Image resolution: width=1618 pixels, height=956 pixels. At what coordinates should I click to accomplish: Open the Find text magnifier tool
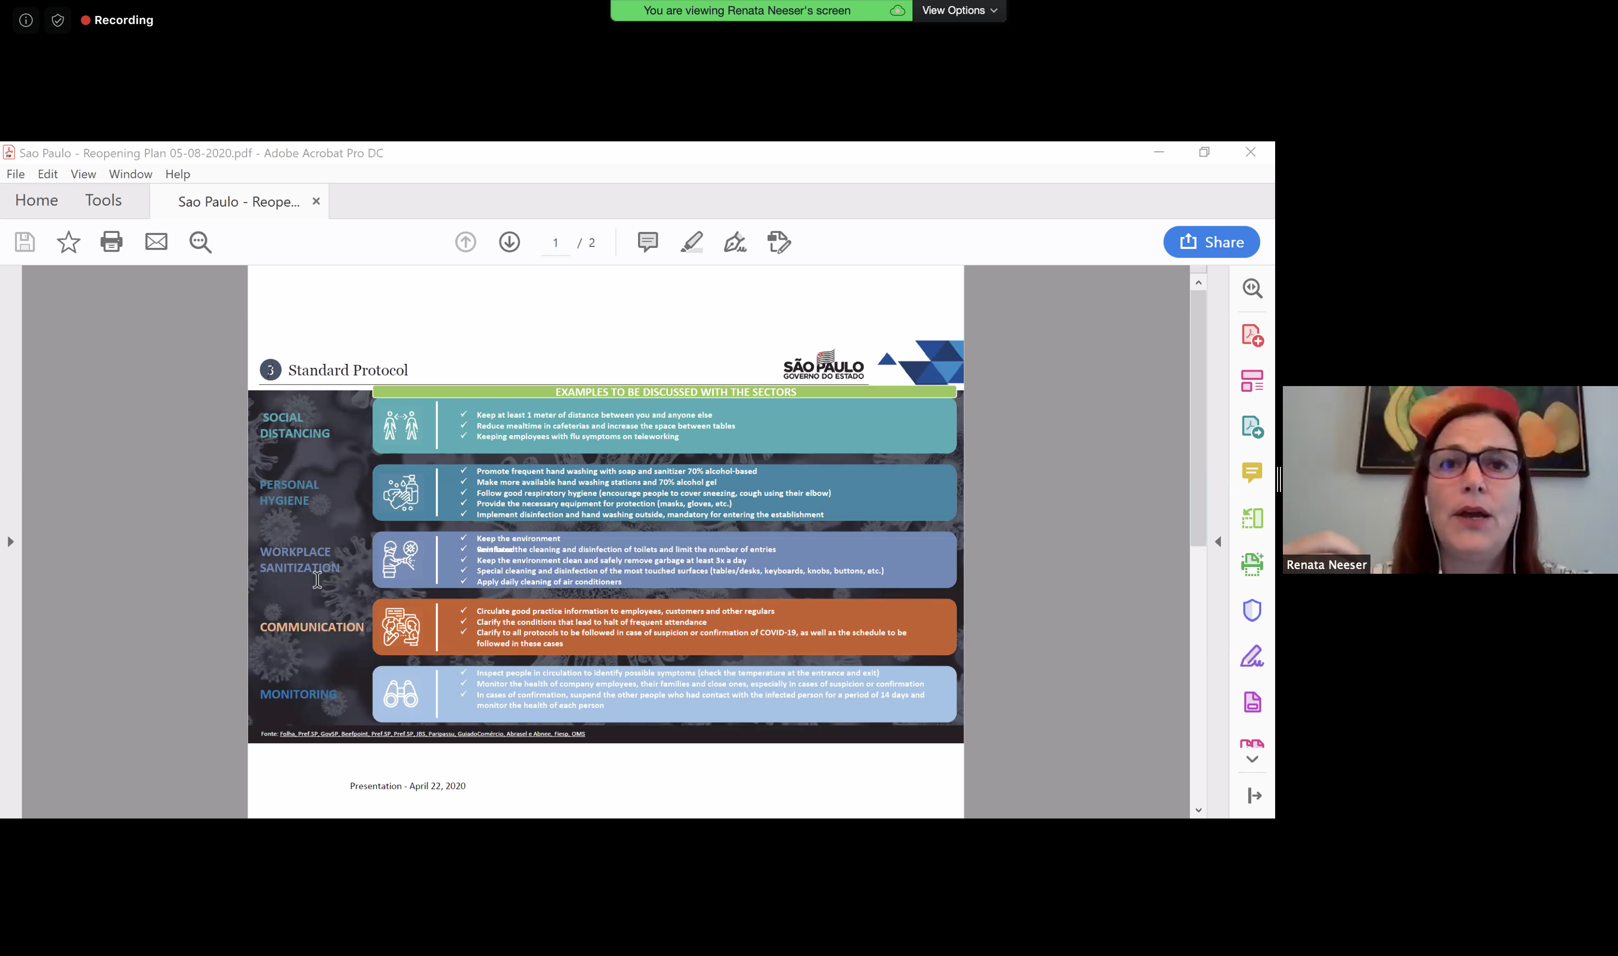tap(200, 242)
